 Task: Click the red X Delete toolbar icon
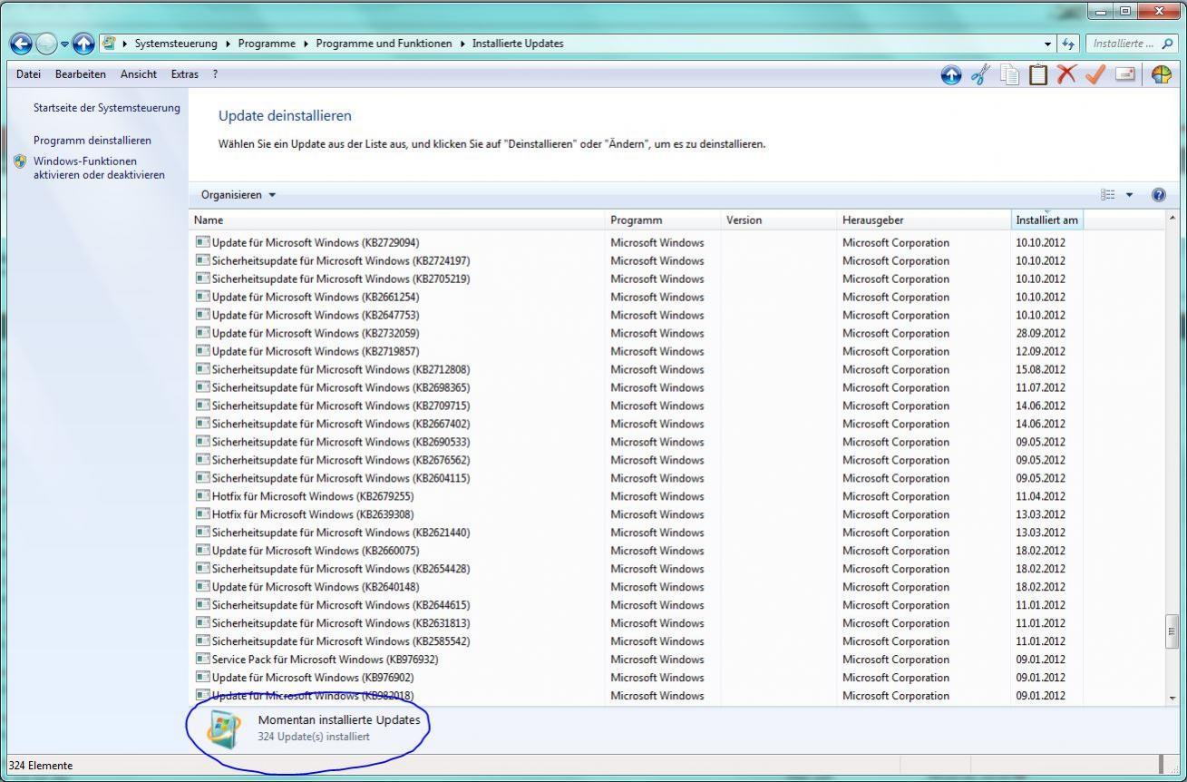coord(1066,75)
